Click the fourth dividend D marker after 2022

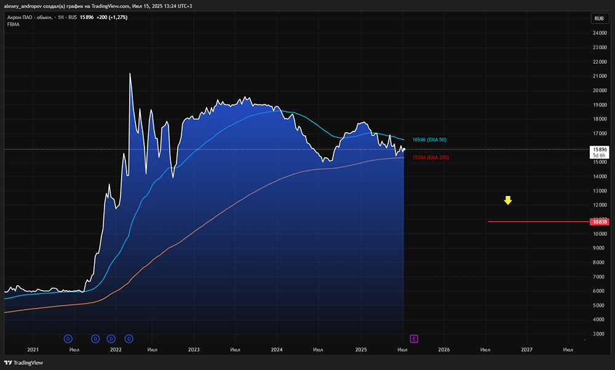point(129,339)
